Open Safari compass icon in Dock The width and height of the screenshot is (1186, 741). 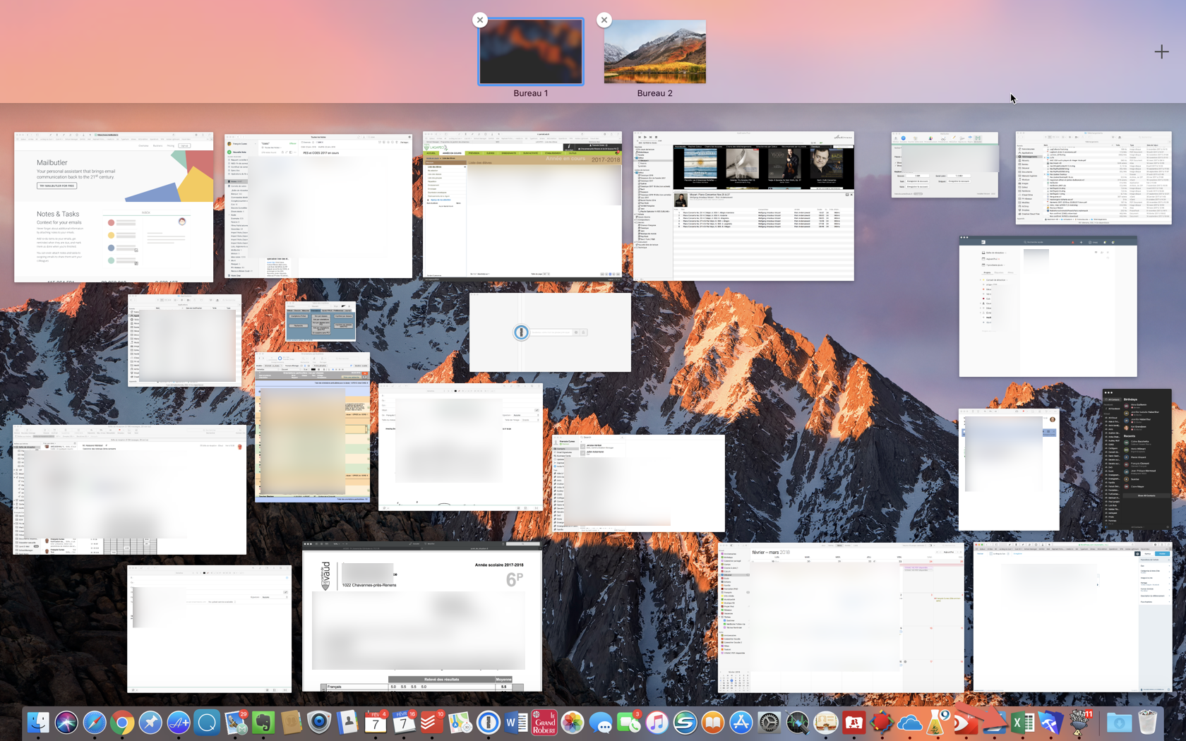pos(95,723)
